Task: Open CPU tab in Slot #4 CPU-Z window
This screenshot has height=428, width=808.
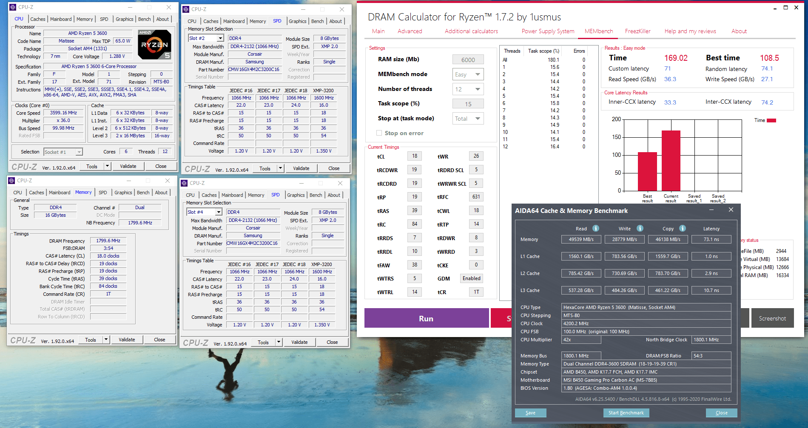Action: pyautogui.click(x=190, y=195)
